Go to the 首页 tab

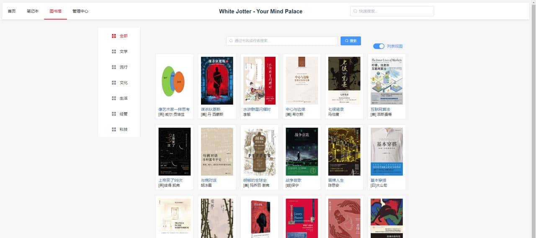coord(12,11)
